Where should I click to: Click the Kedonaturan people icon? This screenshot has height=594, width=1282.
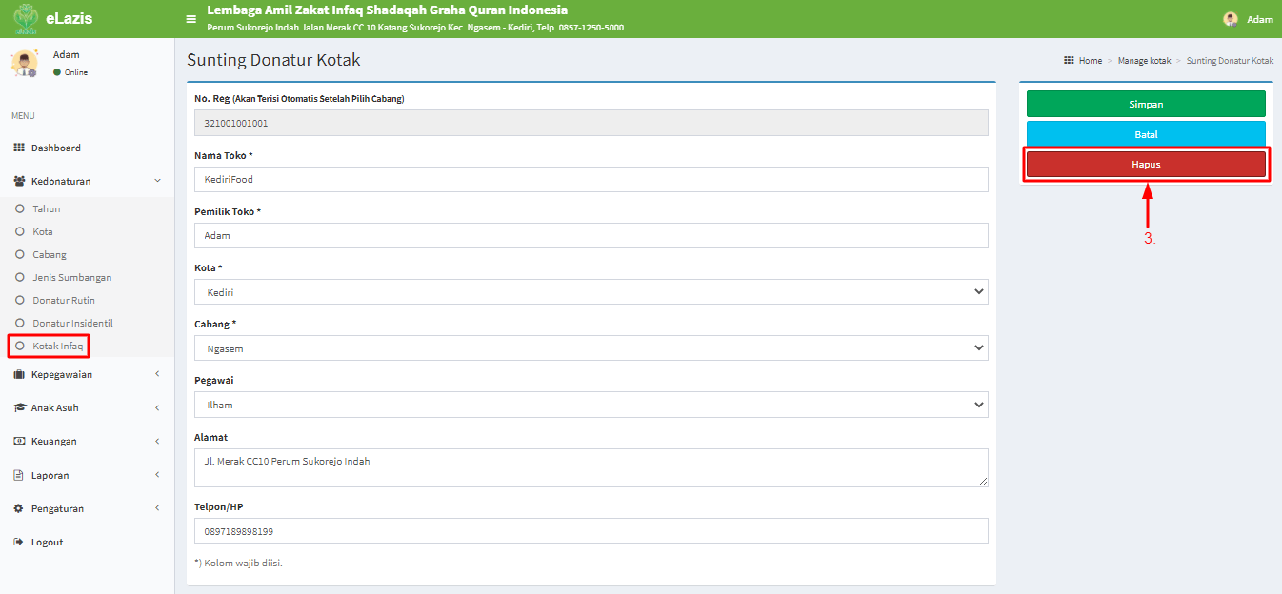pos(19,181)
